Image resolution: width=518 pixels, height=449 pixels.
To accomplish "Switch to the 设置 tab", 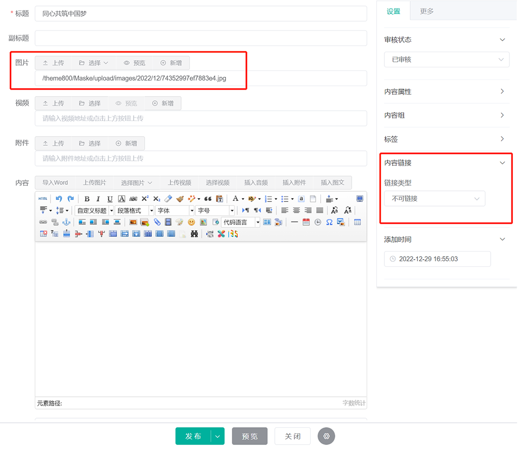I will (394, 11).
